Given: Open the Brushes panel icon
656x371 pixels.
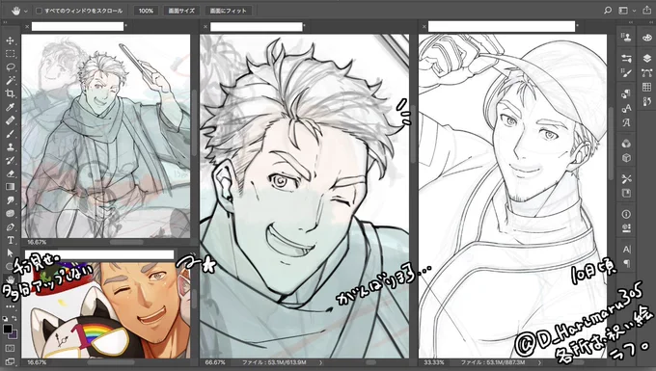Looking at the screenshot, I should click(626, 73).
